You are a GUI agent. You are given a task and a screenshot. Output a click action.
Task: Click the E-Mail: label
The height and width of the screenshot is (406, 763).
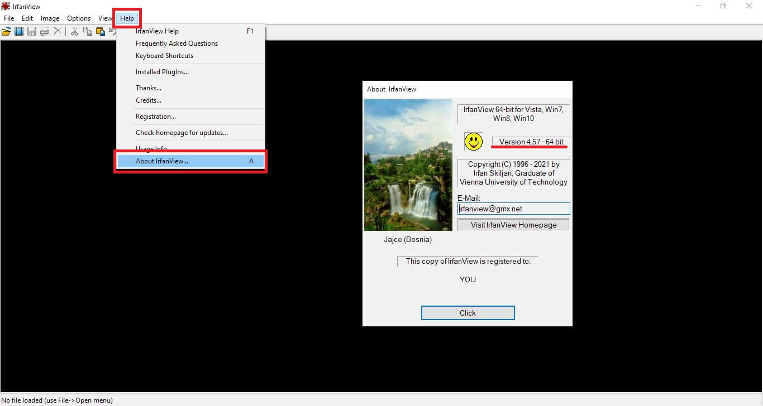(x=469, y=198)
